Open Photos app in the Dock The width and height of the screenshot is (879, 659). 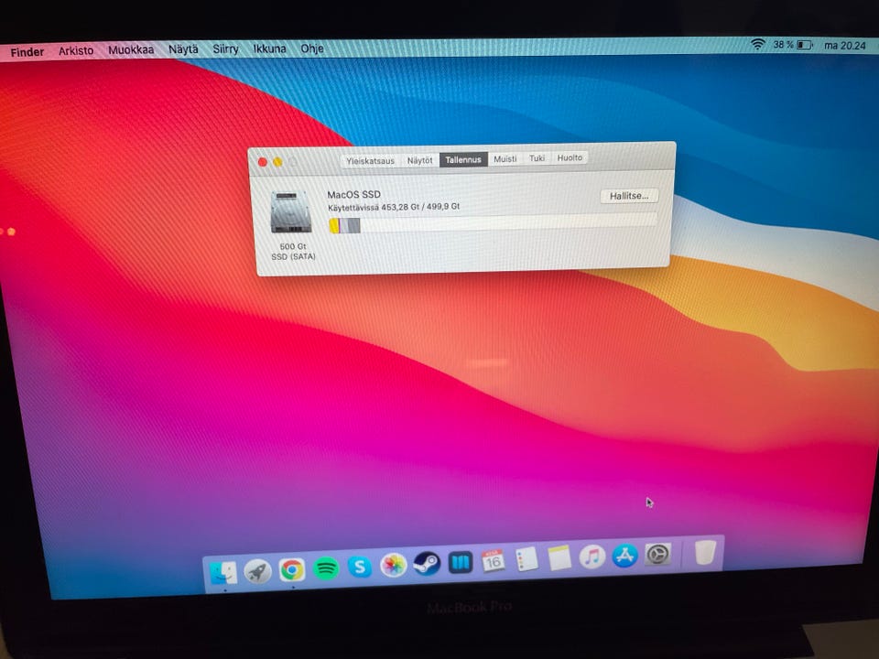point(394,566)
